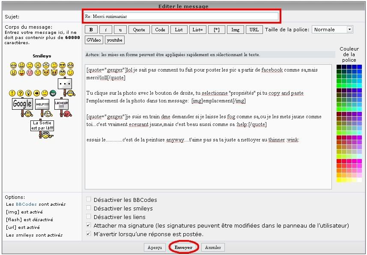Focus the Sujet text field
The width and height of the screenshot is (367, 255).
coord(181,16)
